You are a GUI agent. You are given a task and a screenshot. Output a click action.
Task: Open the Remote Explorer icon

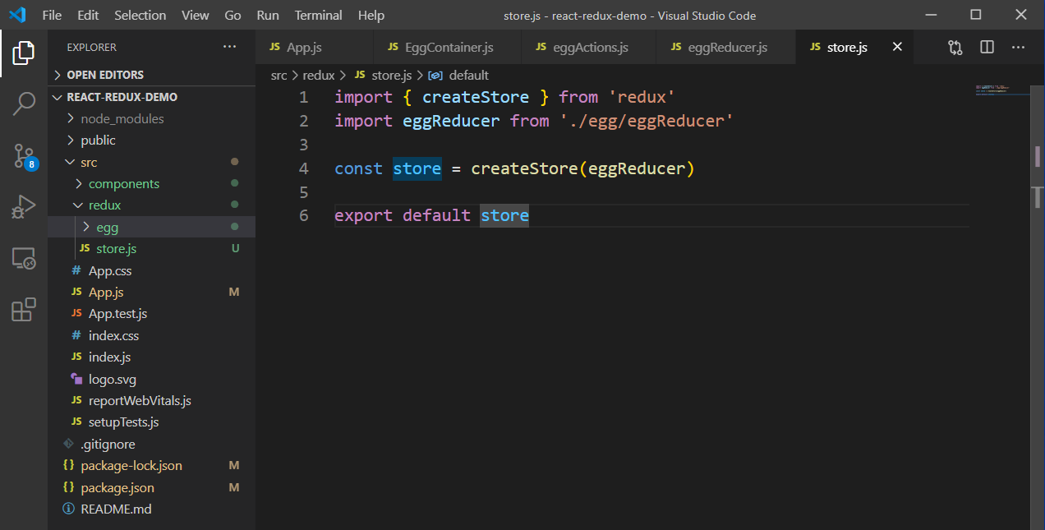point(24,259)
